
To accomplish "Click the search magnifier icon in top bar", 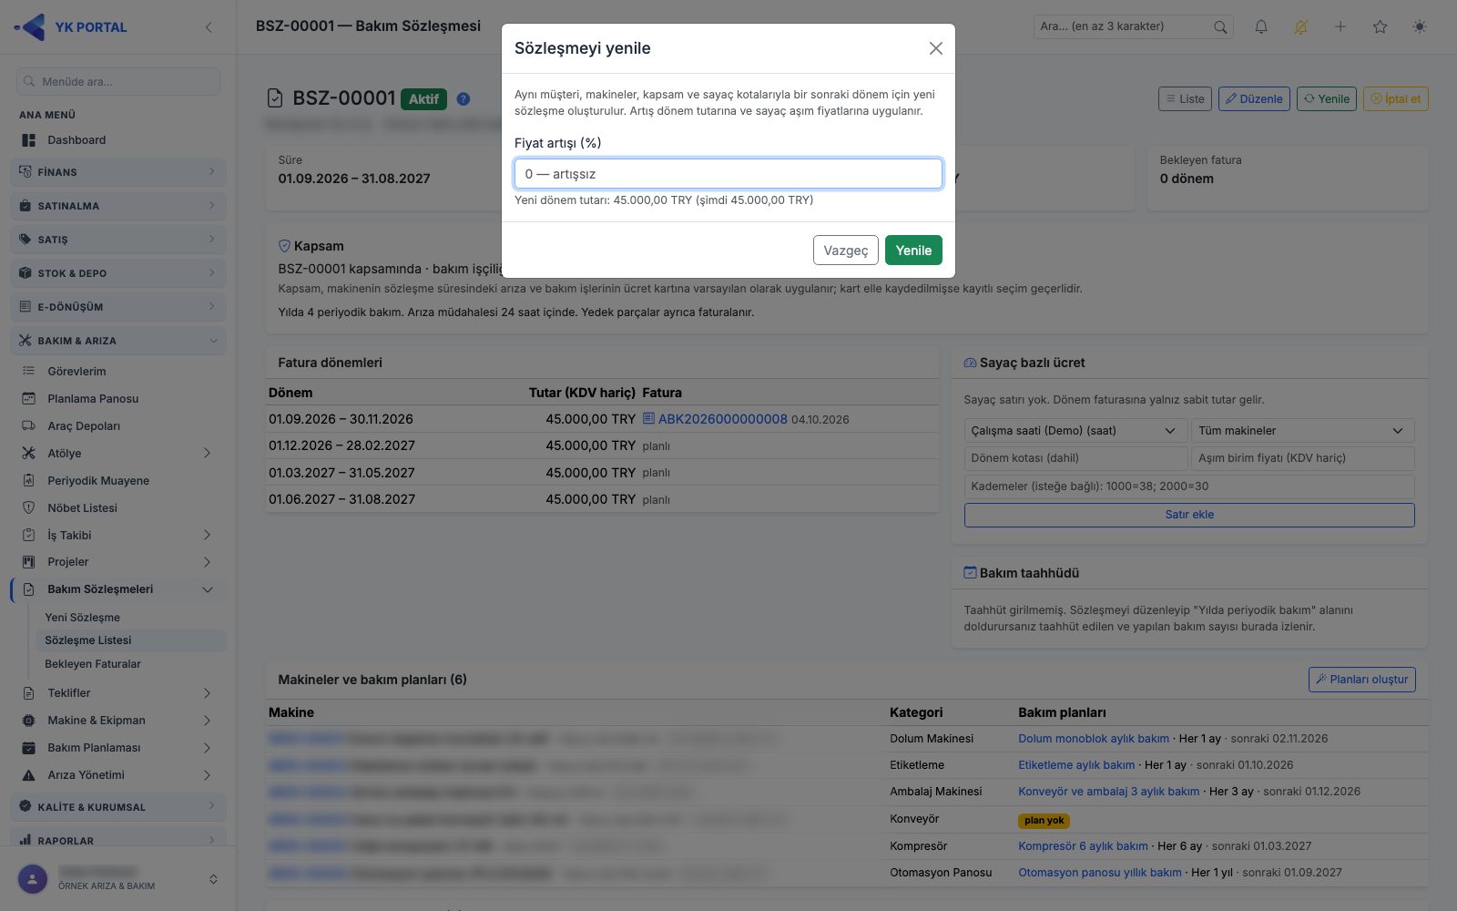I will click(1220, 26).
